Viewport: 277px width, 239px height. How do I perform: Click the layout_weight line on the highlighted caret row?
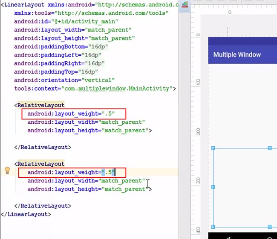(71, 172)
